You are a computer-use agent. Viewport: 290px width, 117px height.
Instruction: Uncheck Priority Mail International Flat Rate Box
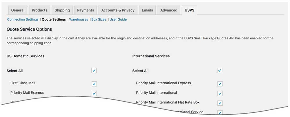220,103
